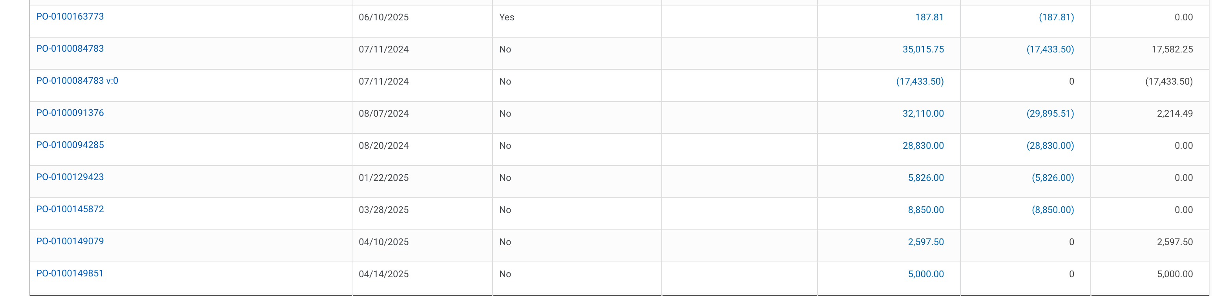
Task: Drill into the 32,110.00 amount
Action: pyautogui.click(x=923, y=114)
